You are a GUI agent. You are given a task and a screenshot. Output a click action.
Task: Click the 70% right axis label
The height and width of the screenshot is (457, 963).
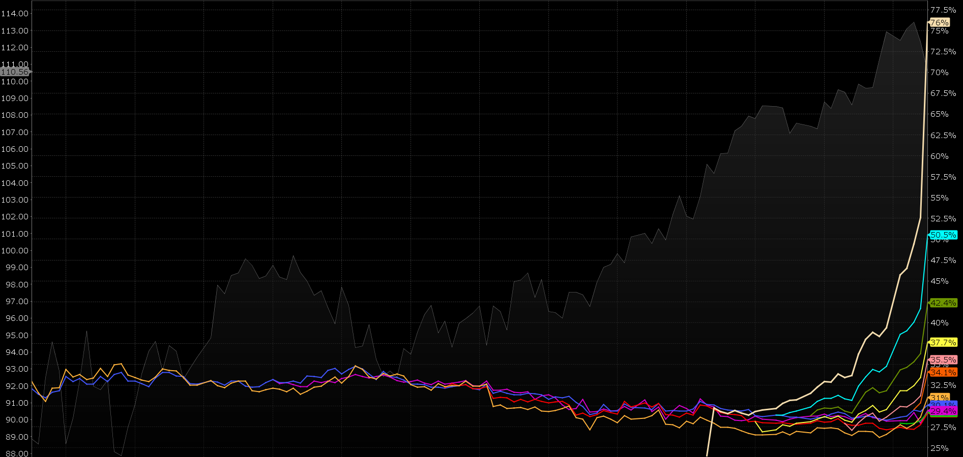click(x=939, y=72)
